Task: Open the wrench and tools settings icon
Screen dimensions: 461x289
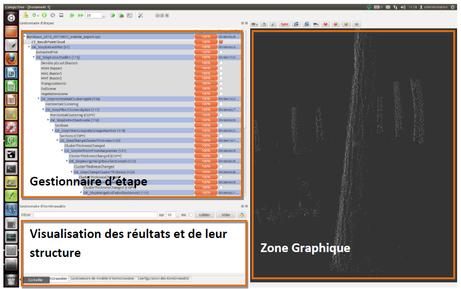Action: pos(141,16)
